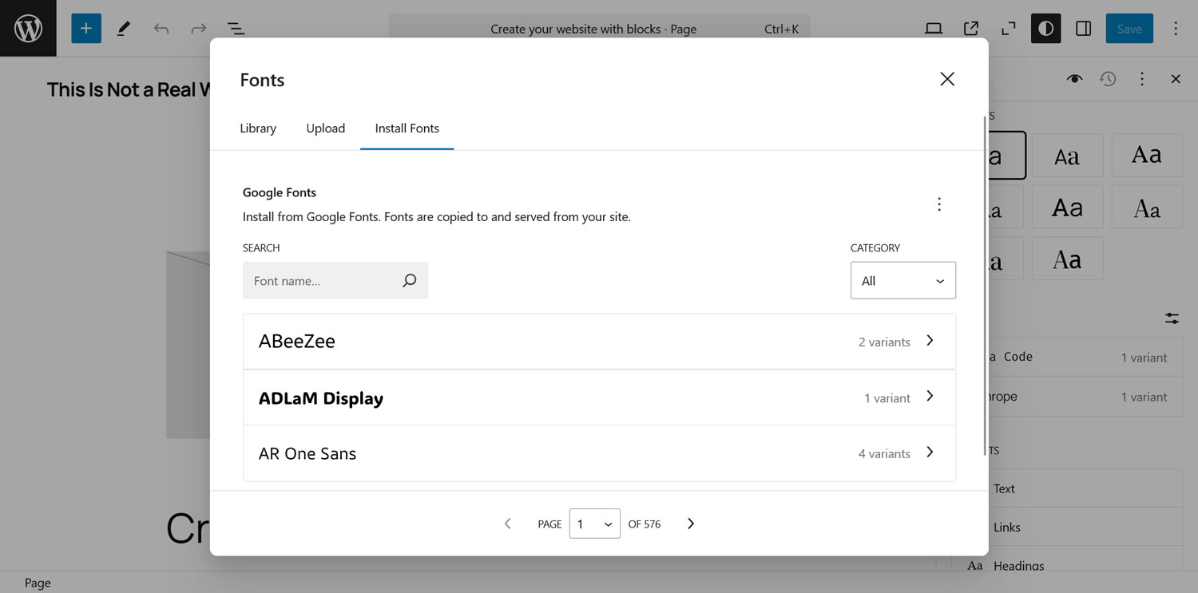Screen dimensions: 1198x593
Task: Close the Fonts dialog
Action: (x=947, y=79)
